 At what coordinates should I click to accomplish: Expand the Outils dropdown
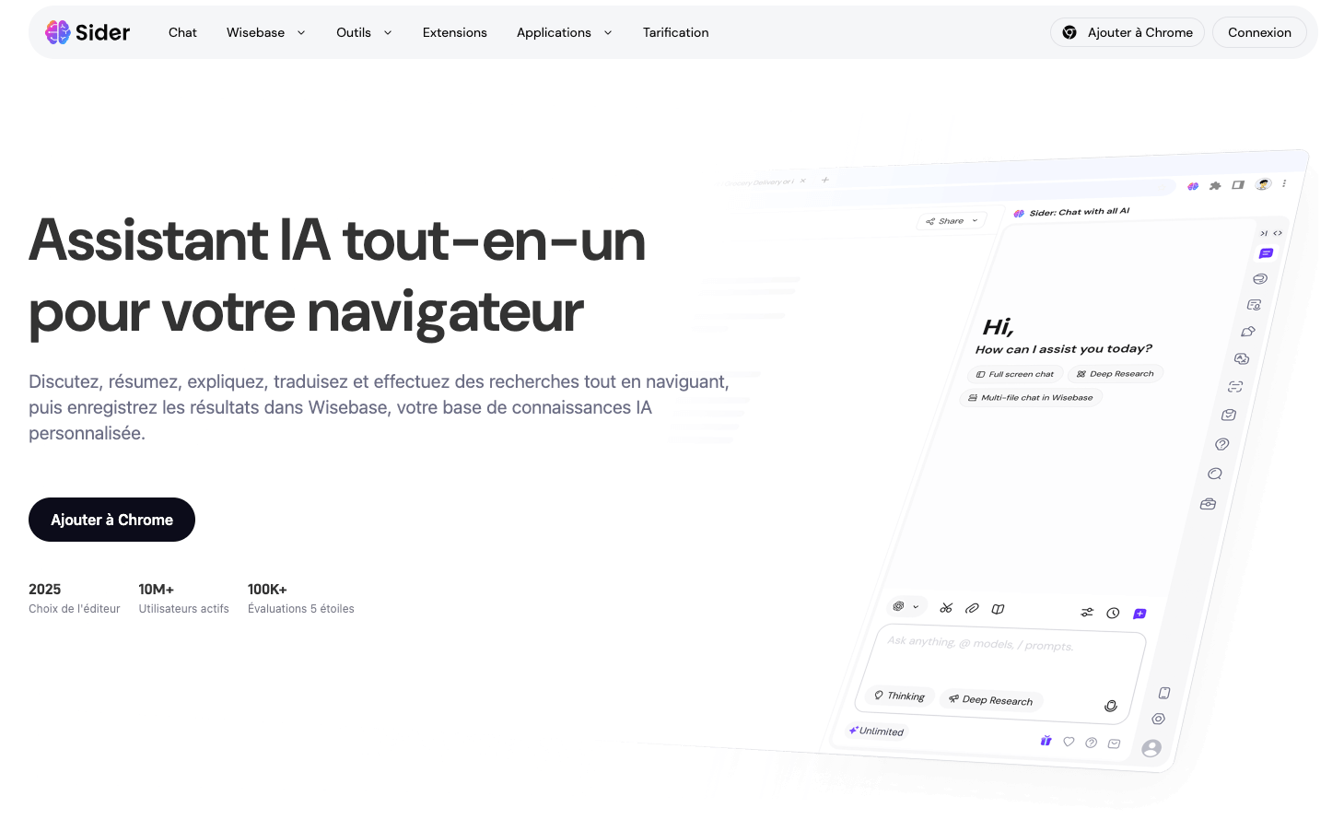[x=364, y=32]
